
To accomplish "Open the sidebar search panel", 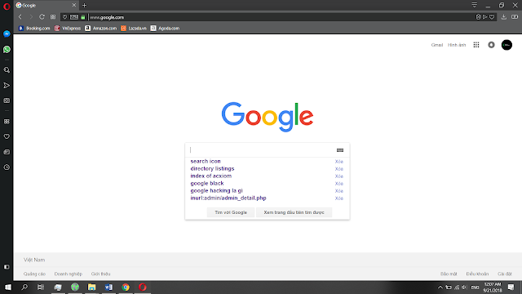I will click(7, 70).
